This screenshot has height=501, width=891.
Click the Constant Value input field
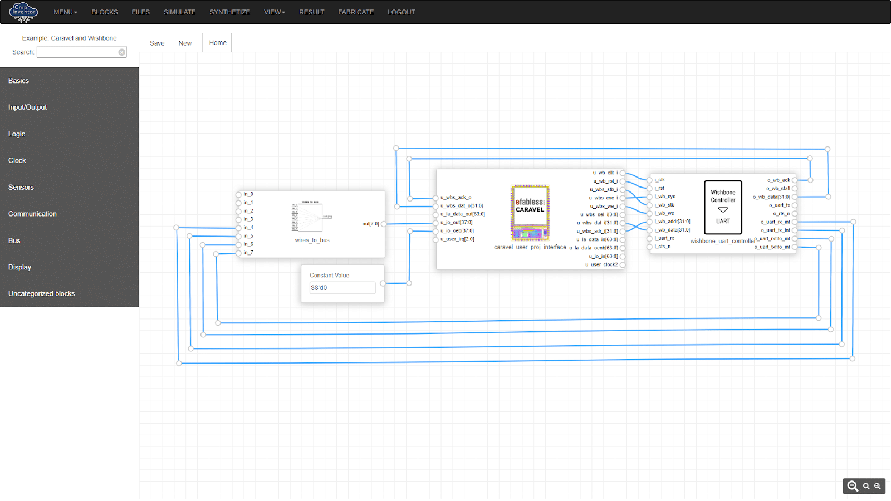[342, 288]
